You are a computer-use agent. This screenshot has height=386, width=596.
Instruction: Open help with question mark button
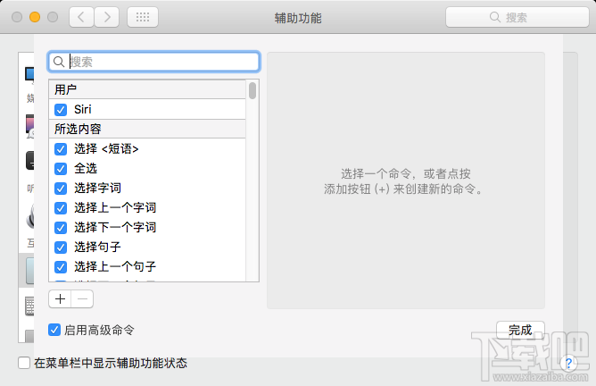568,363
